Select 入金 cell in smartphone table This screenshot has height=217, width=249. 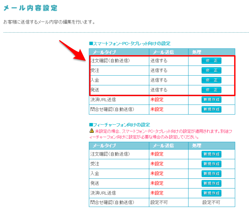[119, 80]
